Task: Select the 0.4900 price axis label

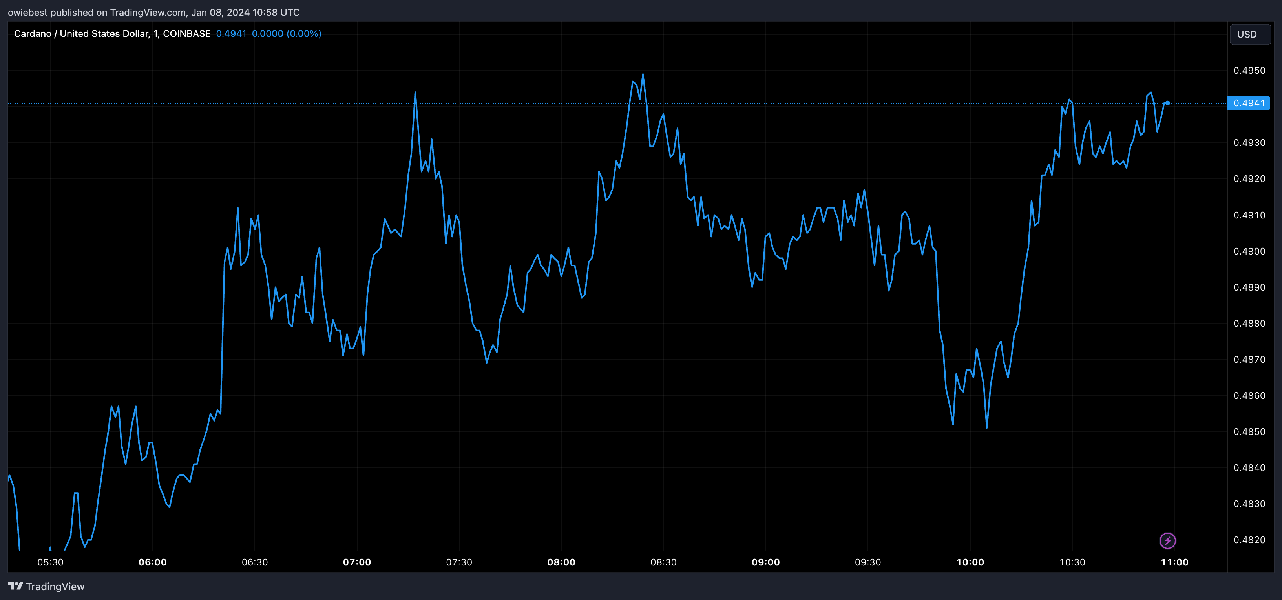Action: 1249,251
